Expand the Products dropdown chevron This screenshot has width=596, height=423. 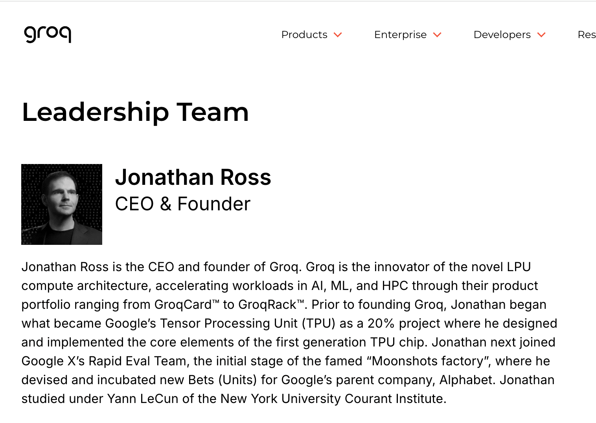[338, 35]
